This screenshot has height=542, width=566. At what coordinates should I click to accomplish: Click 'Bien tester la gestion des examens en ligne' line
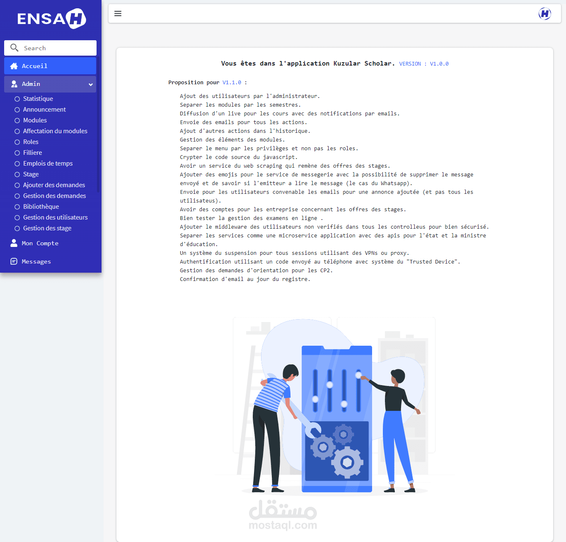pos(252,218)
